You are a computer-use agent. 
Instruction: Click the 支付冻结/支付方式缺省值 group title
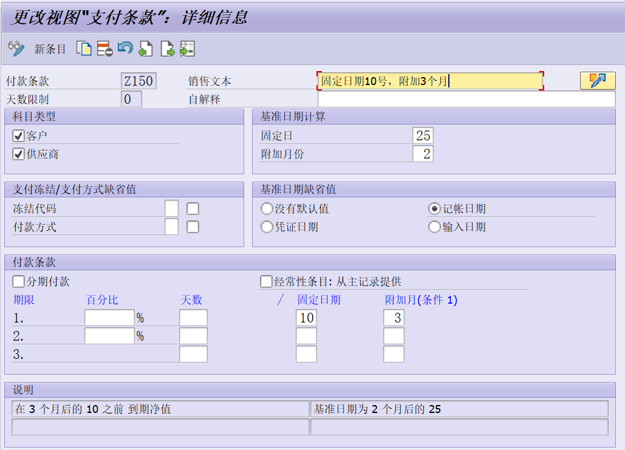[x=75, y=189]
